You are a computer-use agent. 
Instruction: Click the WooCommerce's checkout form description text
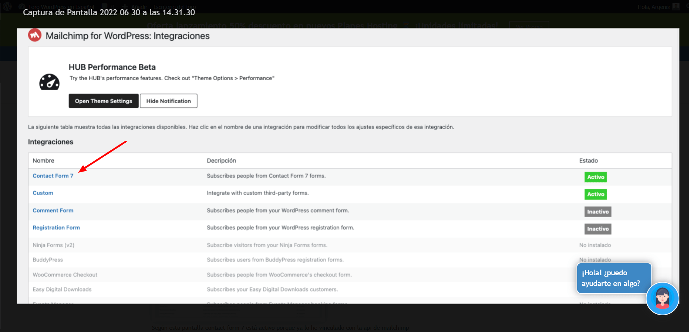click(x=279, y=275)
